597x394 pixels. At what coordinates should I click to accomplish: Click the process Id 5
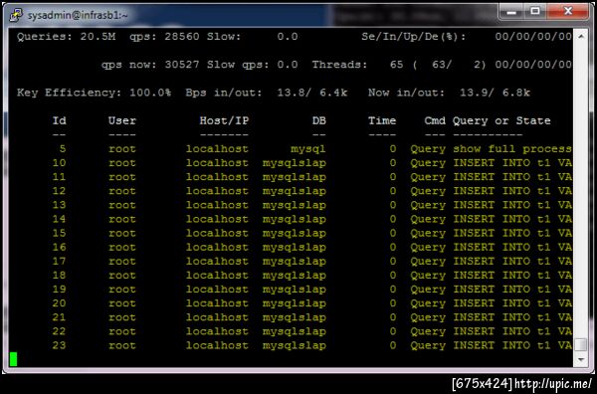pyautogui.click(x=63, y=149)
